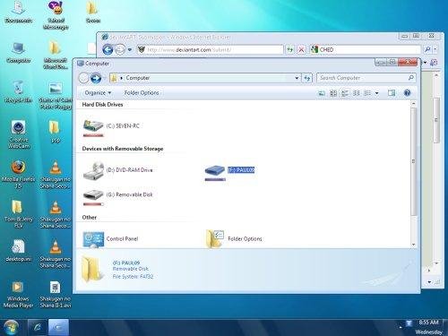Click the (C:) SEVEN-PC drive usage bar
448x336 pixels.
(93, 135)
